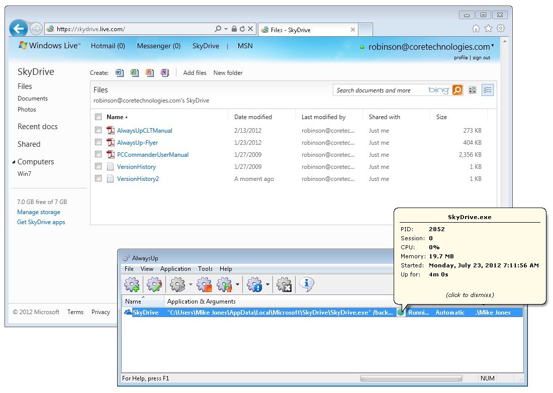Check the AlwaysUp-Flyer file checkbox

(99, 142)
